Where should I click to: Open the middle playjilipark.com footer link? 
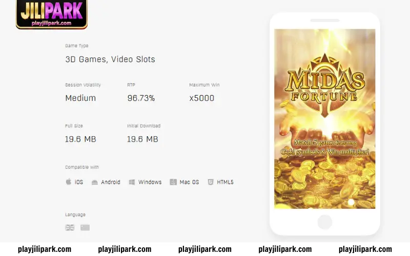(204, 249)
